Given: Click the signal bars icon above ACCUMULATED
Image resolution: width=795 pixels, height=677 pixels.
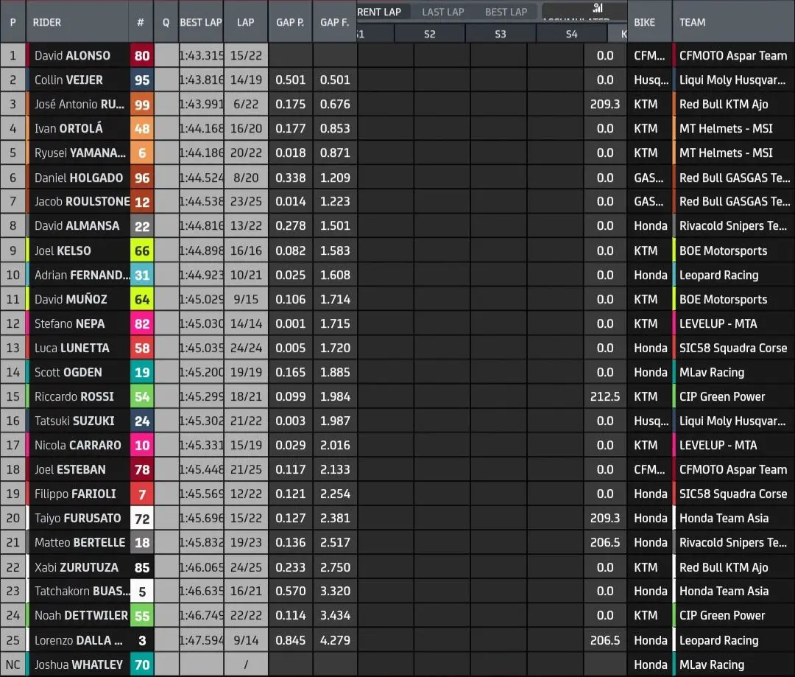Looking at the screenshot, I should pyautogui.click(x=597, y=9).
